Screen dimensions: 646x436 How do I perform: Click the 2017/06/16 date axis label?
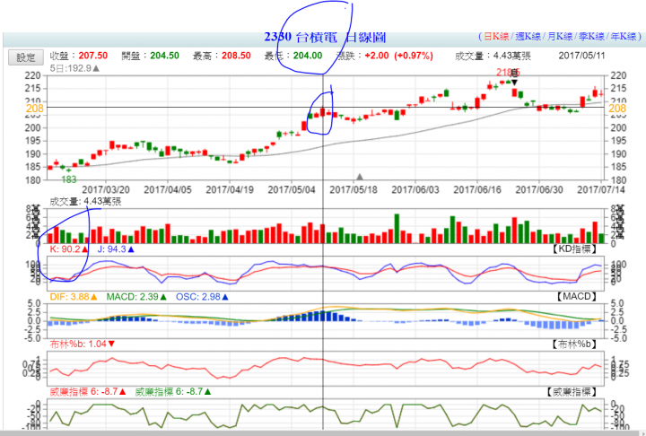pyautogui.click(x=477, y=190)
